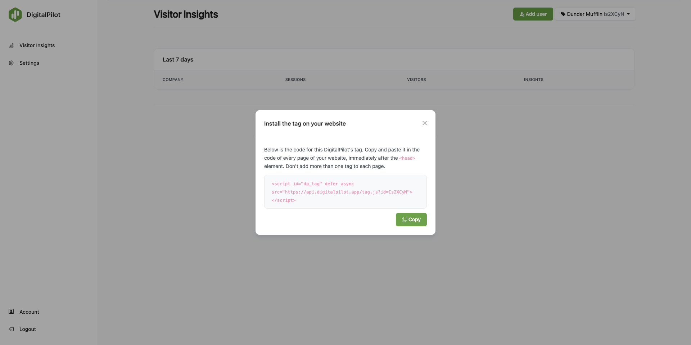Click the VISITORS column header
This screenshot has height=345, width=691.
coord(416,80)
